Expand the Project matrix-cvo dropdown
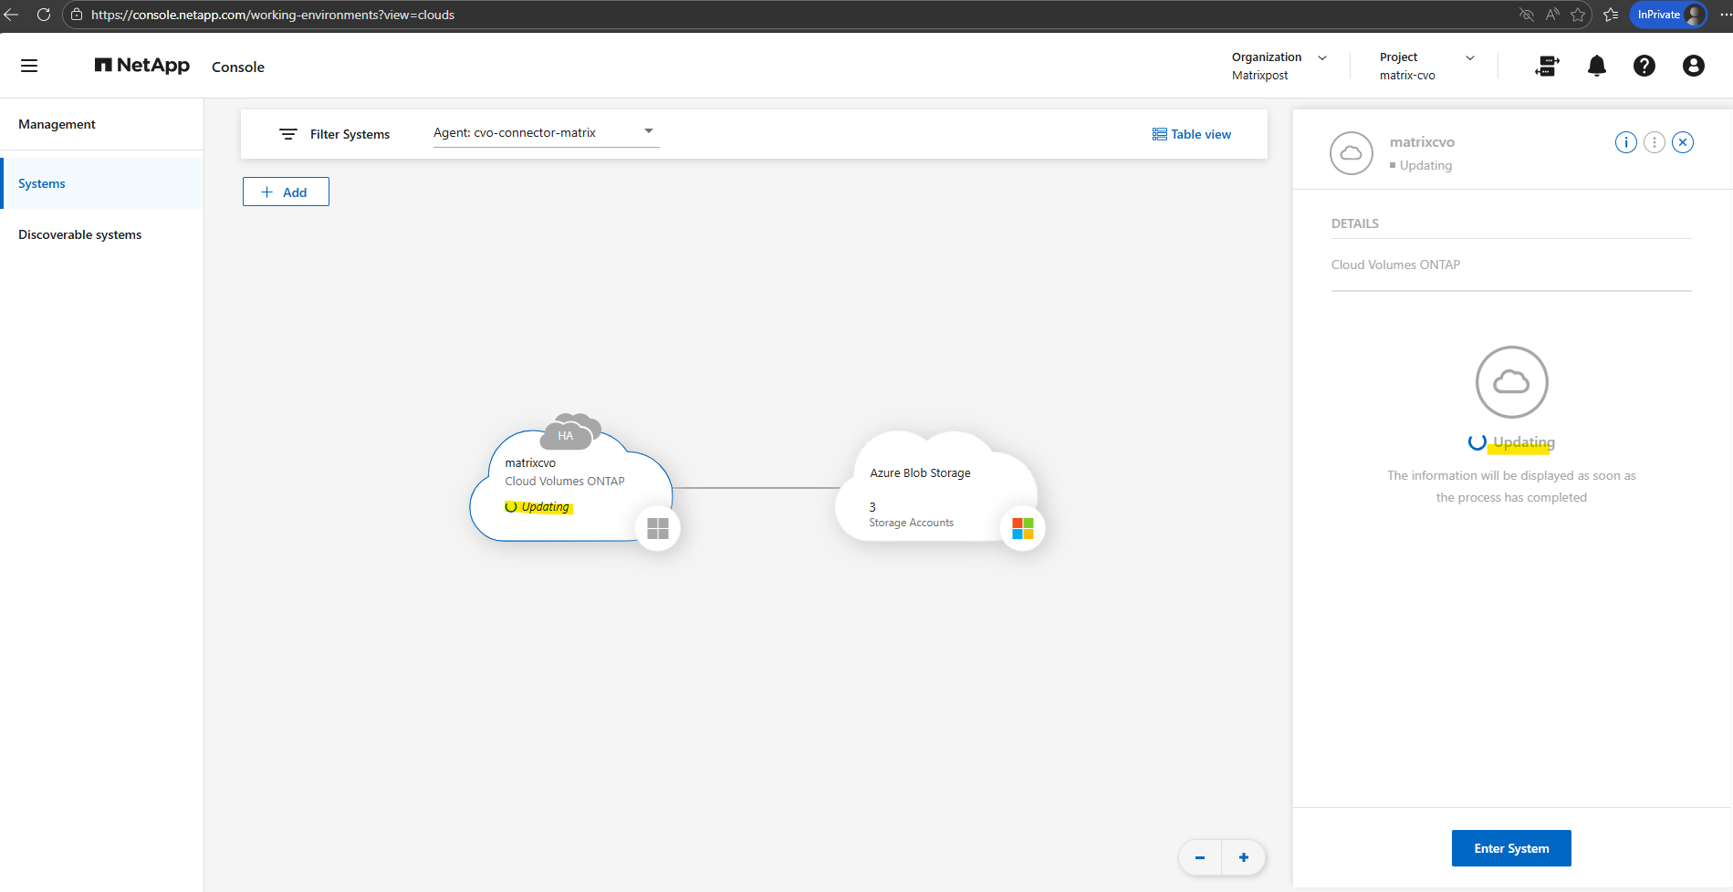This screenshot has width=1733, height=892. 1469,57
